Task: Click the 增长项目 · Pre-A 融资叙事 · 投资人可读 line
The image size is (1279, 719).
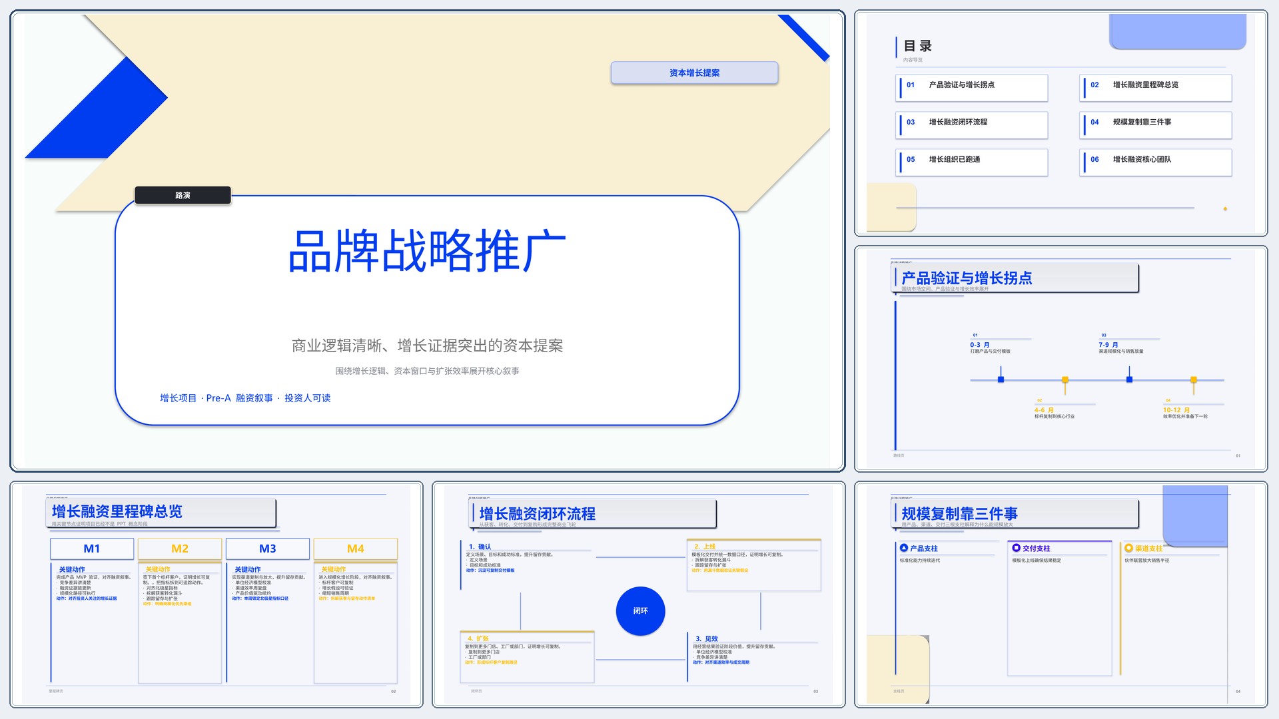Action: tap(245, 398)
